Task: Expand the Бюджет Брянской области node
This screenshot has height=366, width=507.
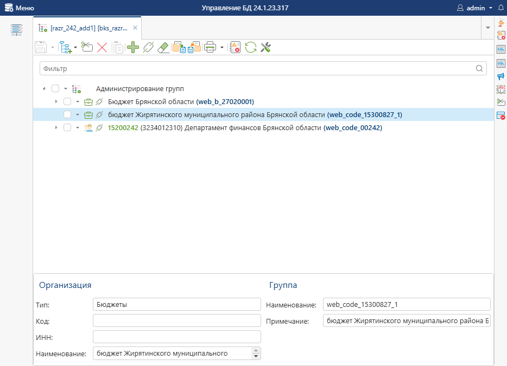Action: tap(56, 102)
